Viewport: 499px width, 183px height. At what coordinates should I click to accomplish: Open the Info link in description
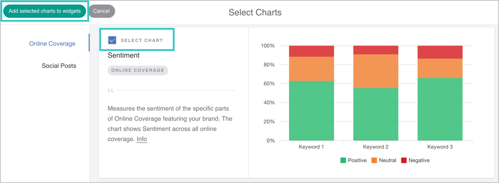click(x=142, y=139)
